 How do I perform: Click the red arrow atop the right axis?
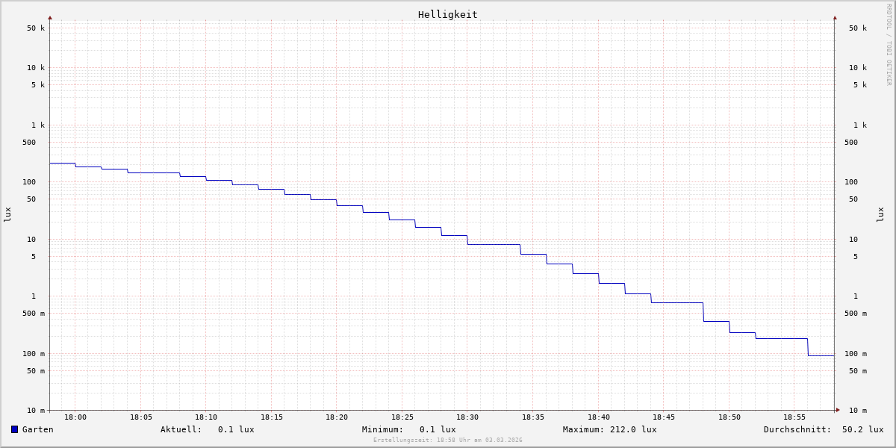click(835, 17)
